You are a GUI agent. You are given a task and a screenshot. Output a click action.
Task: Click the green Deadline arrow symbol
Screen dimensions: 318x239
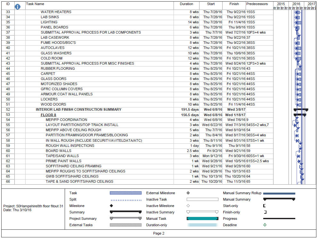(x=265, y=225)
